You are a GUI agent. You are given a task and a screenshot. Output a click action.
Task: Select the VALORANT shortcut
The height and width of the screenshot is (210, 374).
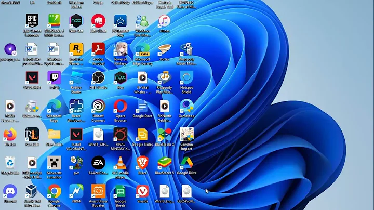pyautogui.click(x=32, y=77)
